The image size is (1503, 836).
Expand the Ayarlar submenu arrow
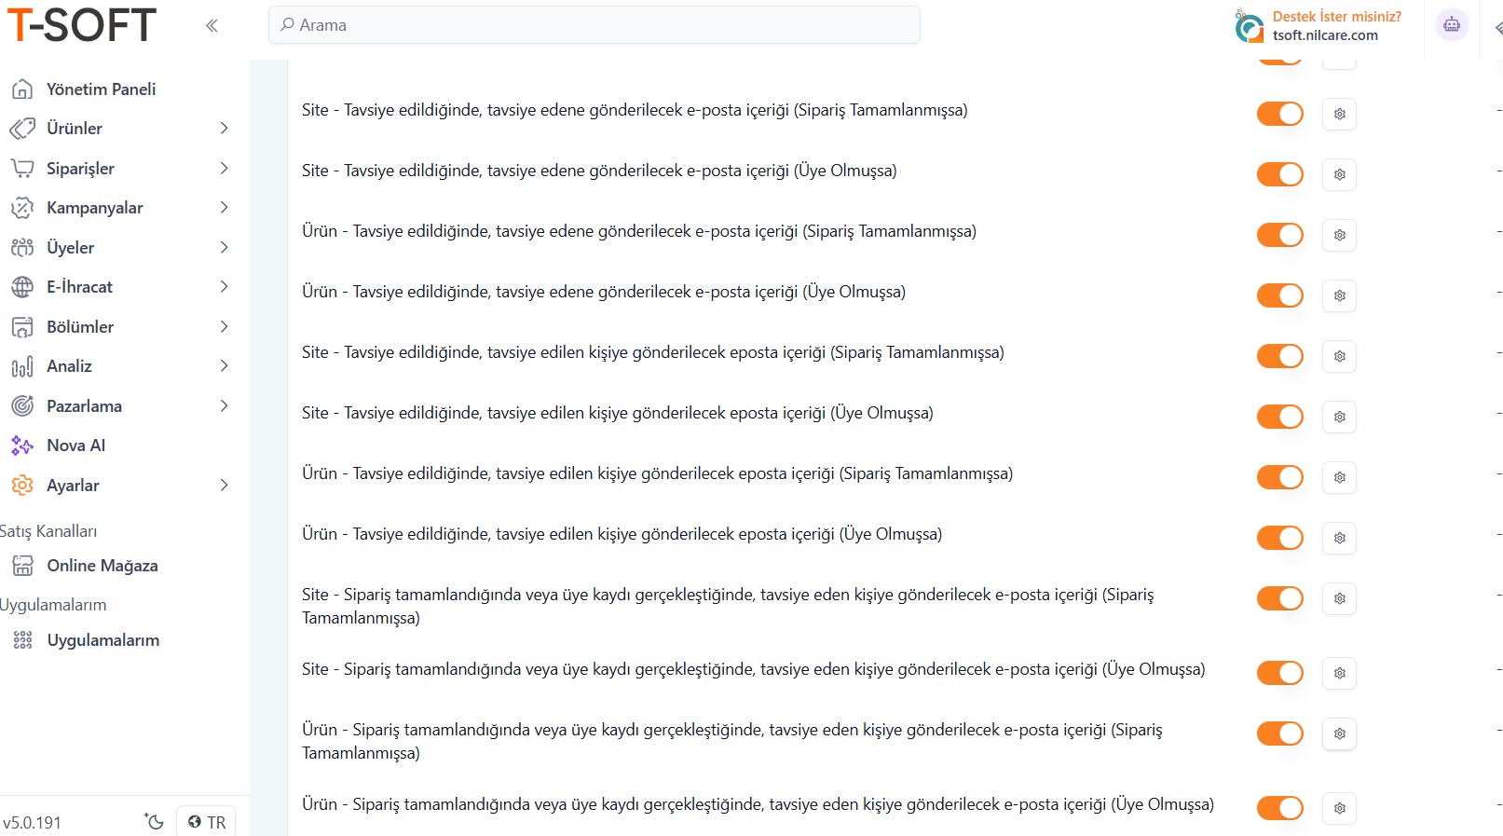pyautogui.click(x=224, y=486)
